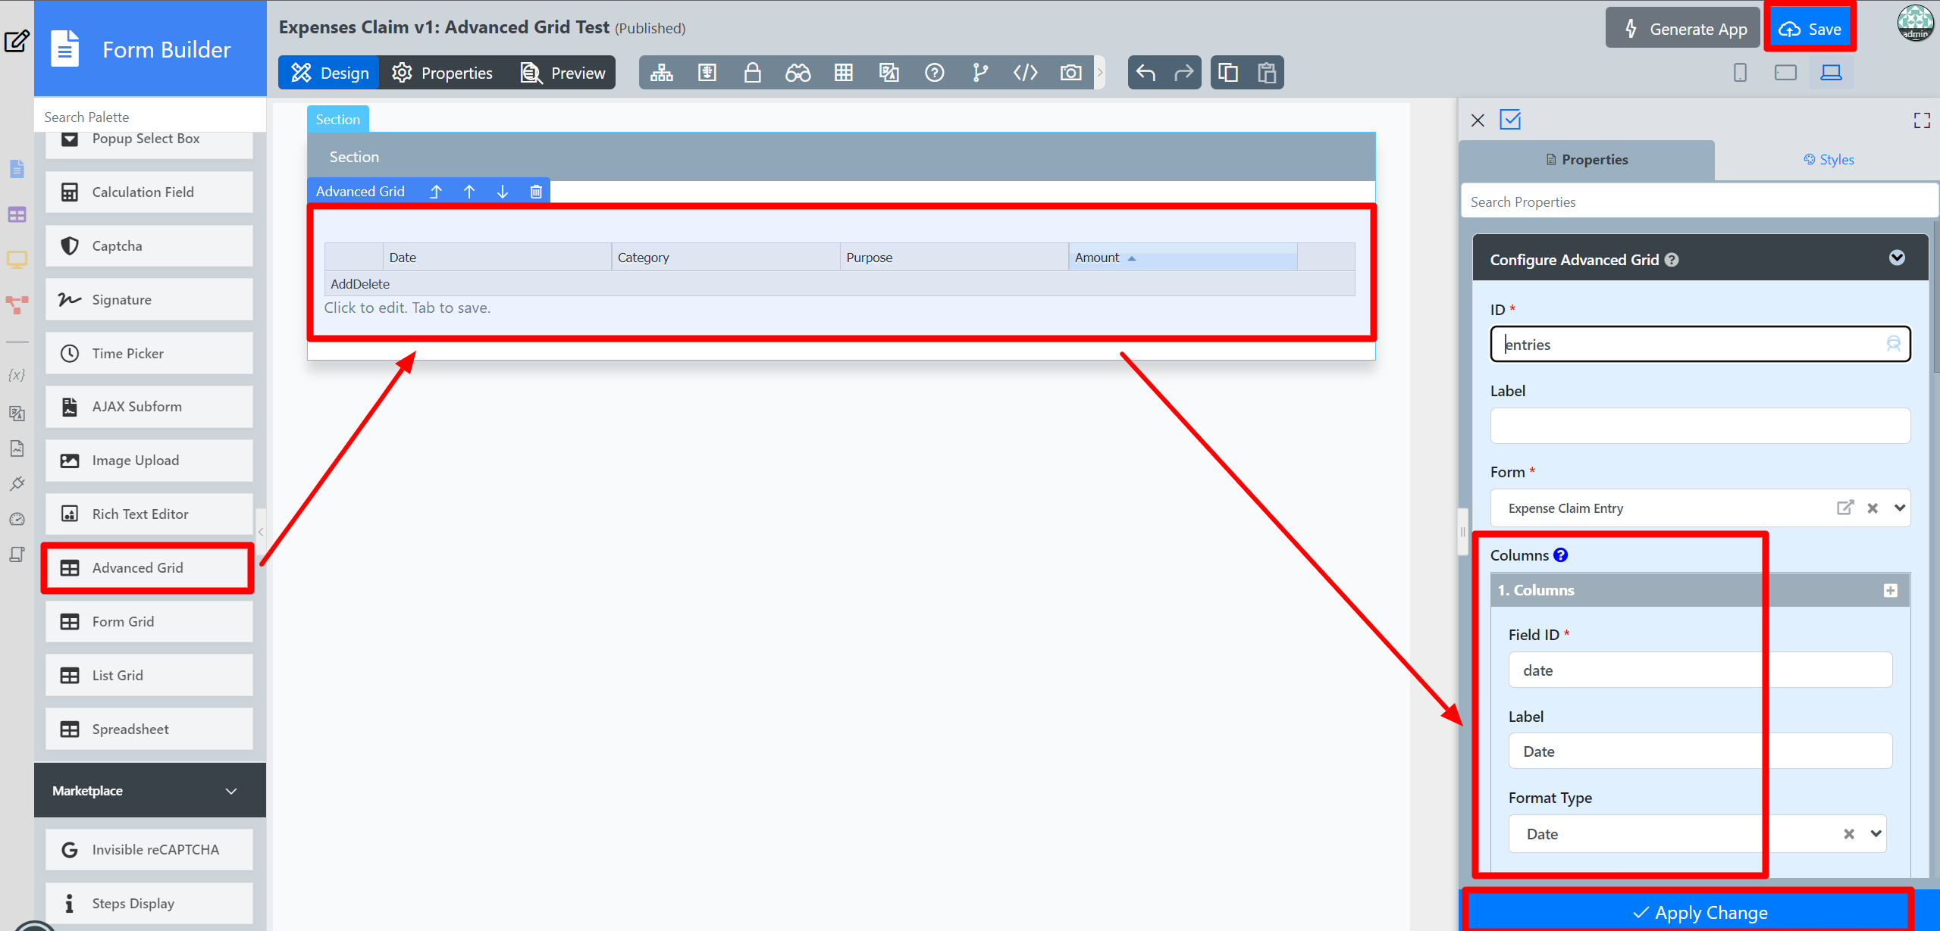Open the Preview tab
Image resolution: width=1940 pixels, height=931 pixels.
coord(563,73)
